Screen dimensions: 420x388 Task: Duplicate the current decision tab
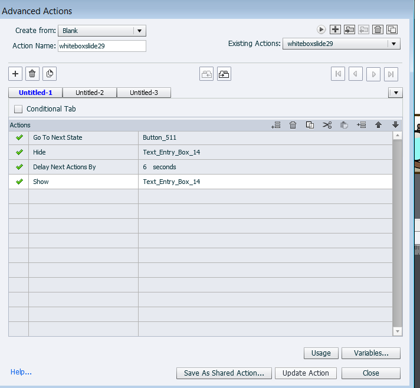50,74
